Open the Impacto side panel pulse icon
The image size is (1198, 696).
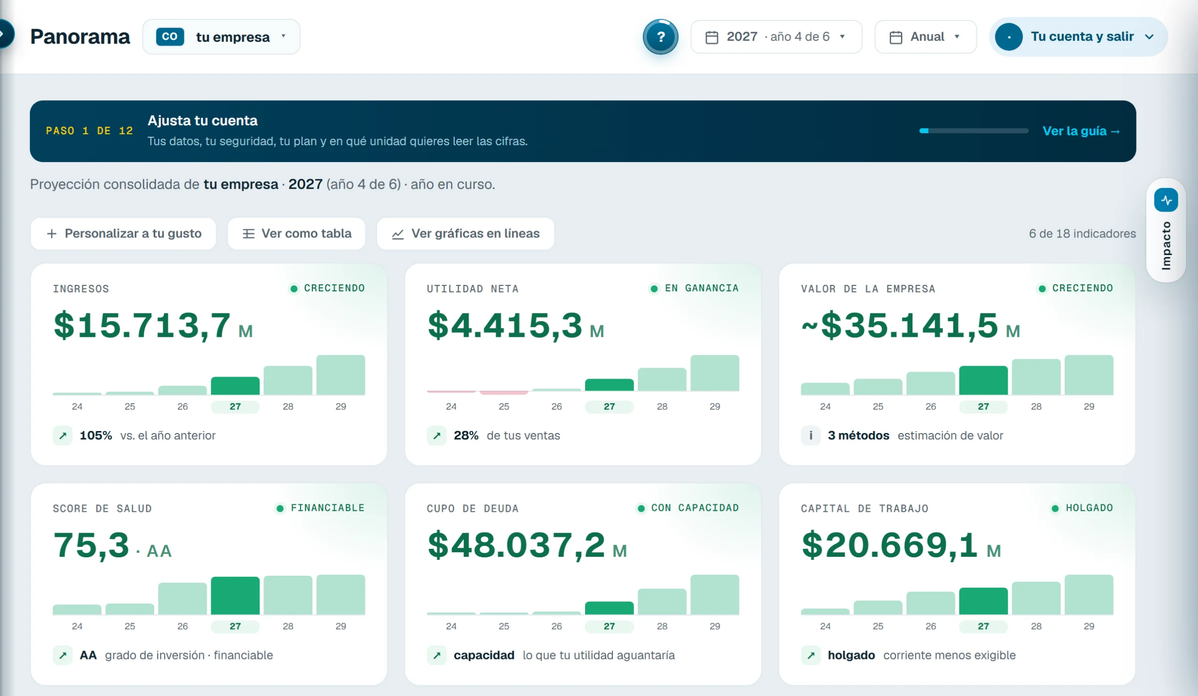(1166, 200)
